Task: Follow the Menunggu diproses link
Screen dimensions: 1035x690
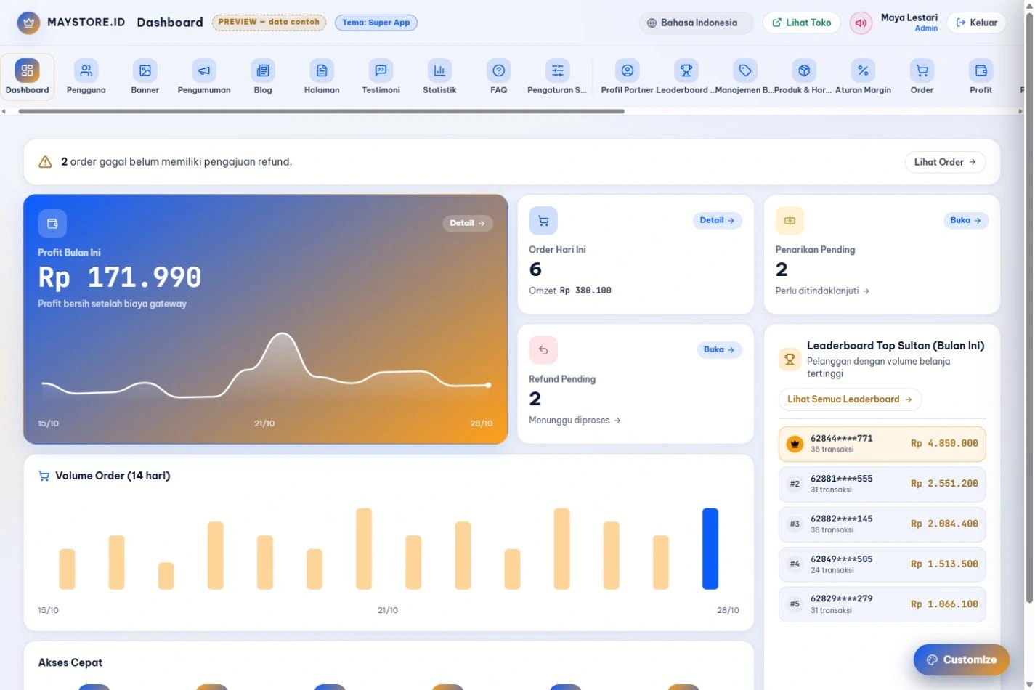Action: [575, 420]
